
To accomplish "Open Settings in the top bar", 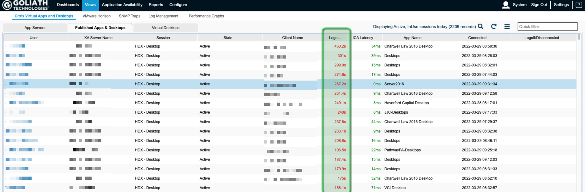I will coord(561,5).
